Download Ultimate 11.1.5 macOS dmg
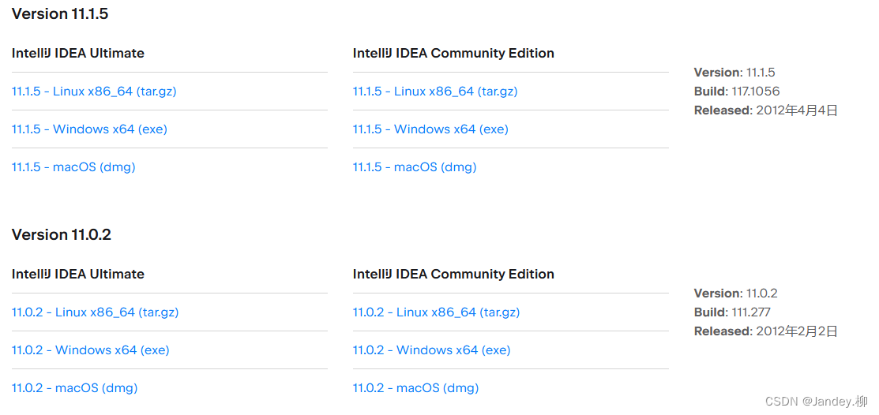 [x=73, y=167]
